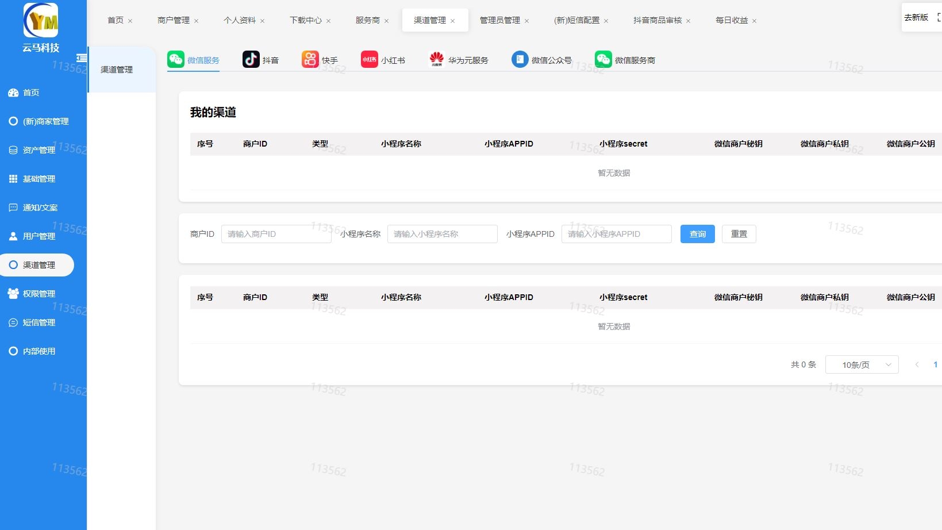The image size is (942, 530).
Task: Focus the 小程序名称 input field
Action: (443, 234)
